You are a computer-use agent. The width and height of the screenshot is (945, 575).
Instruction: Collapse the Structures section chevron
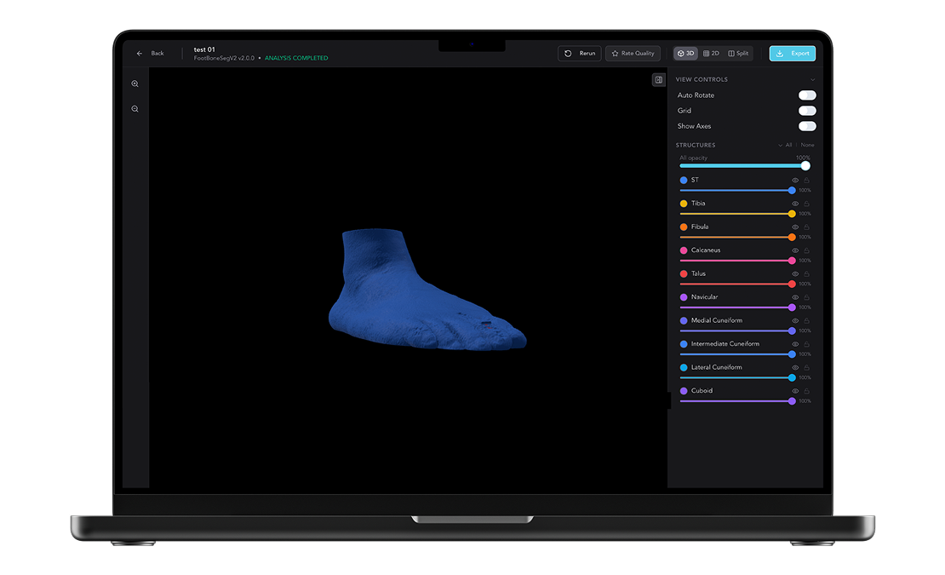pyautogui.click(x=780, y=146)
